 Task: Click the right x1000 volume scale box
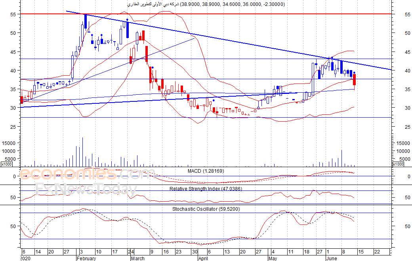(398, 164)
